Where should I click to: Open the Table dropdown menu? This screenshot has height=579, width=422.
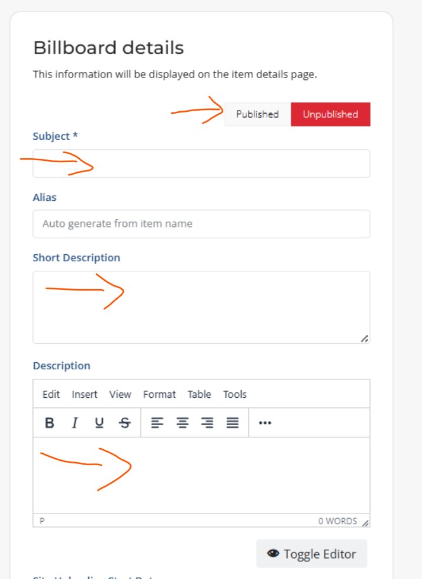coord(199,395)
